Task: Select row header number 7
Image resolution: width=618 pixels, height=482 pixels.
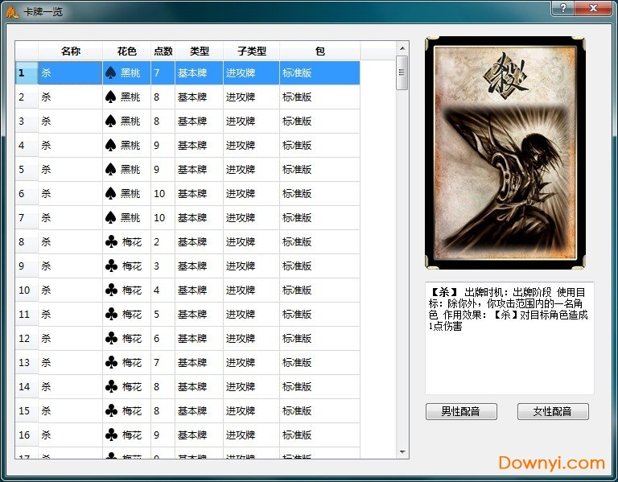Action: click(27, 217)
